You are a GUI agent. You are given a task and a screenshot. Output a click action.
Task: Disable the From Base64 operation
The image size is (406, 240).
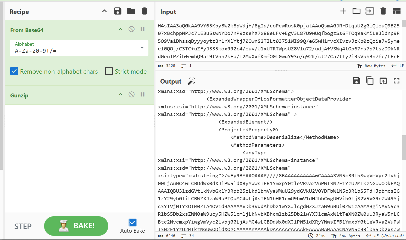point(132,29)
